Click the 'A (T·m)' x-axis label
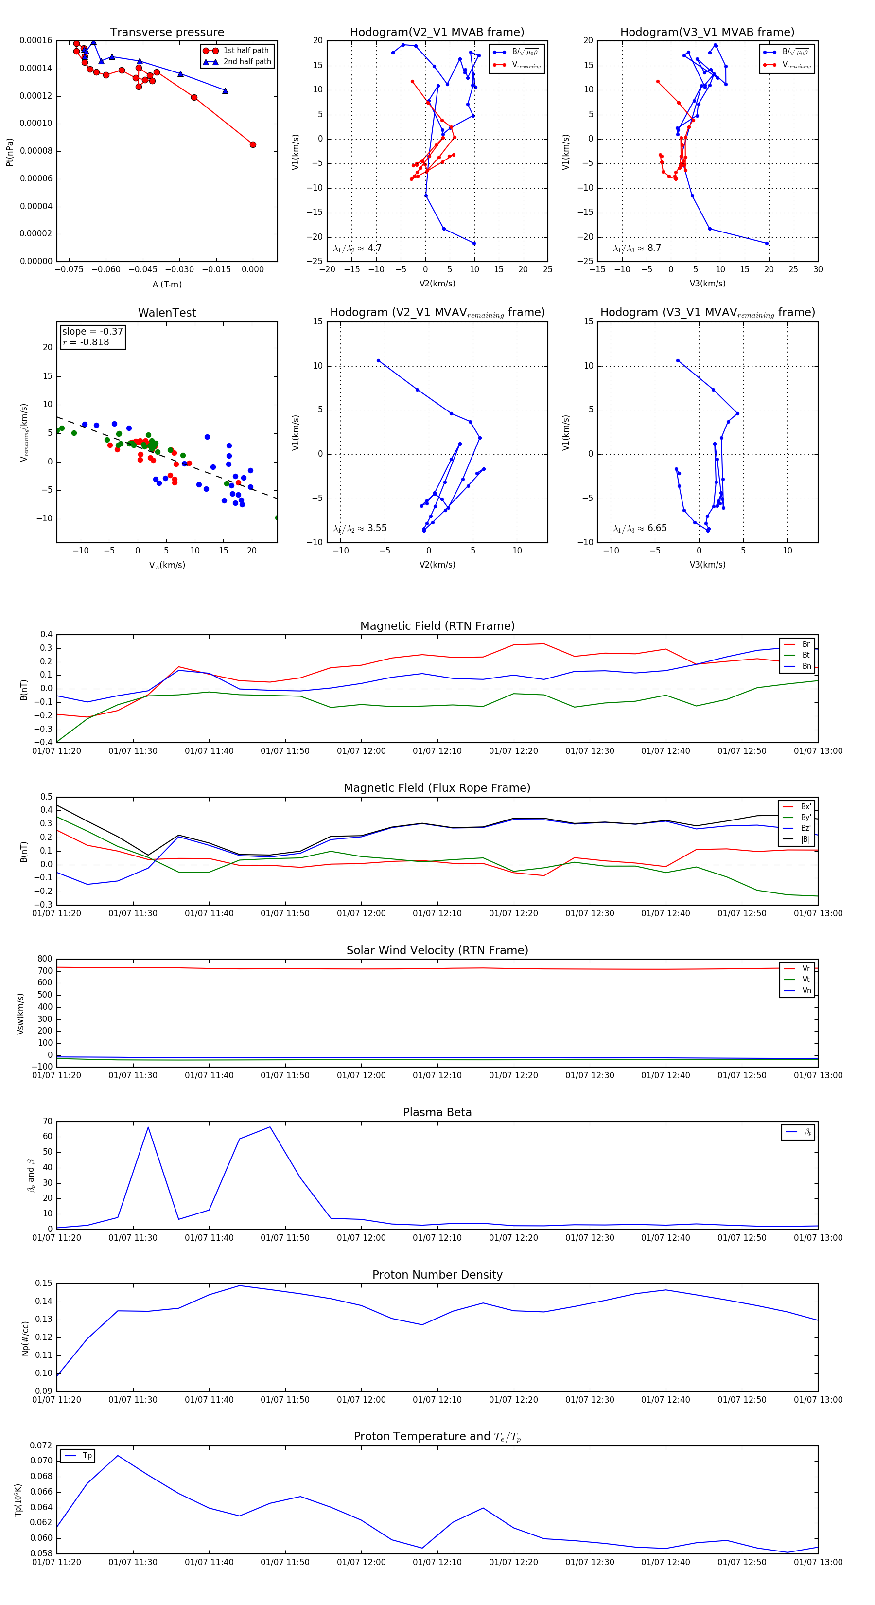Image resolution: width=875 pixels, height=1605 pixels. click(x=167, y=284)
